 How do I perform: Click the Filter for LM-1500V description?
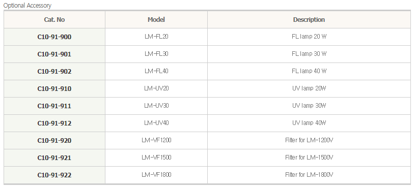[309, 157]
